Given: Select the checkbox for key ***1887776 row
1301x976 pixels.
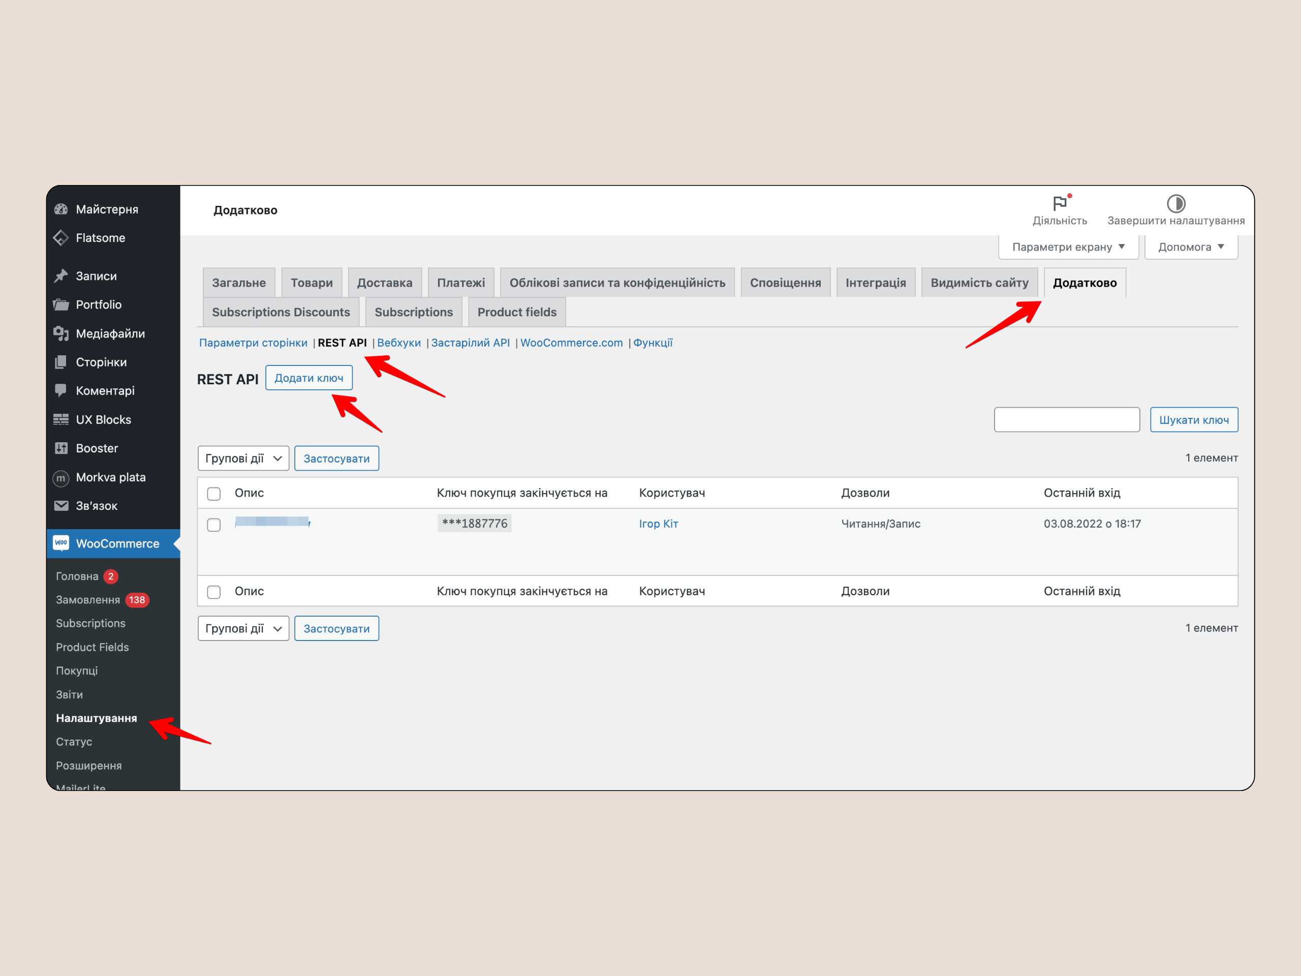Looking at the screenshot, I should pyautogui.click(x=214, y=525).
